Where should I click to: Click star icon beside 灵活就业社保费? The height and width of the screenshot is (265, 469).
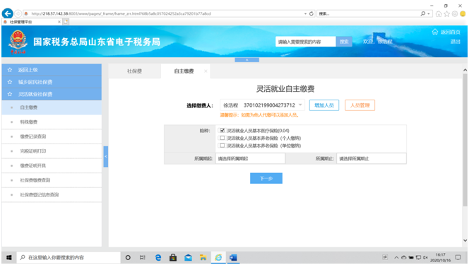[x=10, y=94]
